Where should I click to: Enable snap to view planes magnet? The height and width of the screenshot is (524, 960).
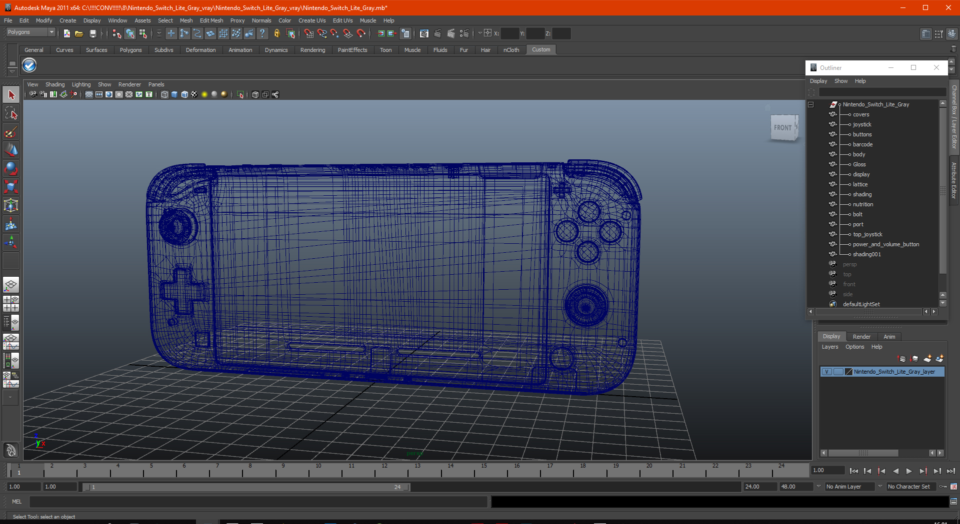pyautogui.click(x=347, y=33)
